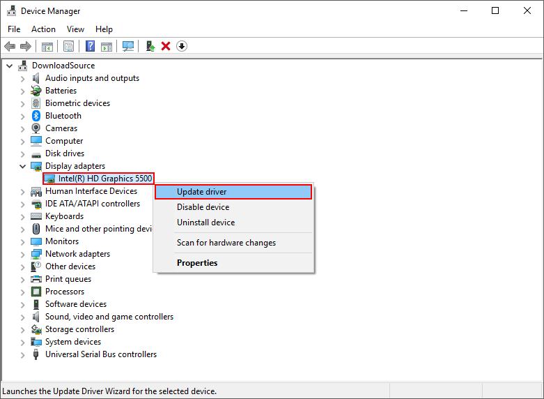Expand the Computer category arrow
Screen dimensions: 544x399
pyautogui.click(x=22, y=142)
